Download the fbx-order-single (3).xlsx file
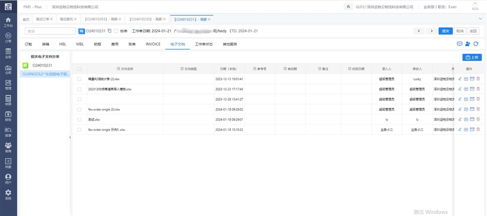The width and height of the screenshot is (487, 216). coord(466,109)
